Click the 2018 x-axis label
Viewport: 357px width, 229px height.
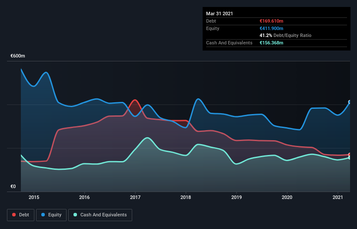click(186, 197)
